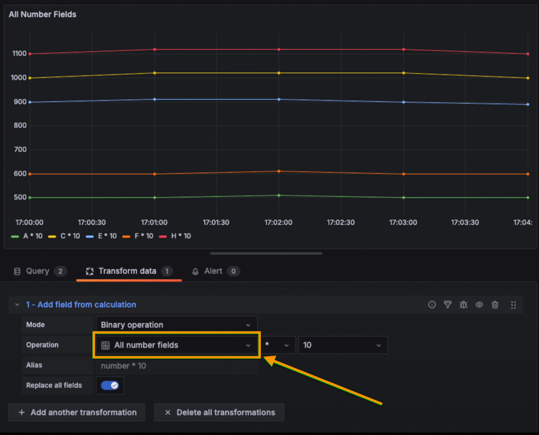Viewport: 539px width, 435px height.
Task: Click the grid icon beside All number fields
Action: tap(105, 345)
